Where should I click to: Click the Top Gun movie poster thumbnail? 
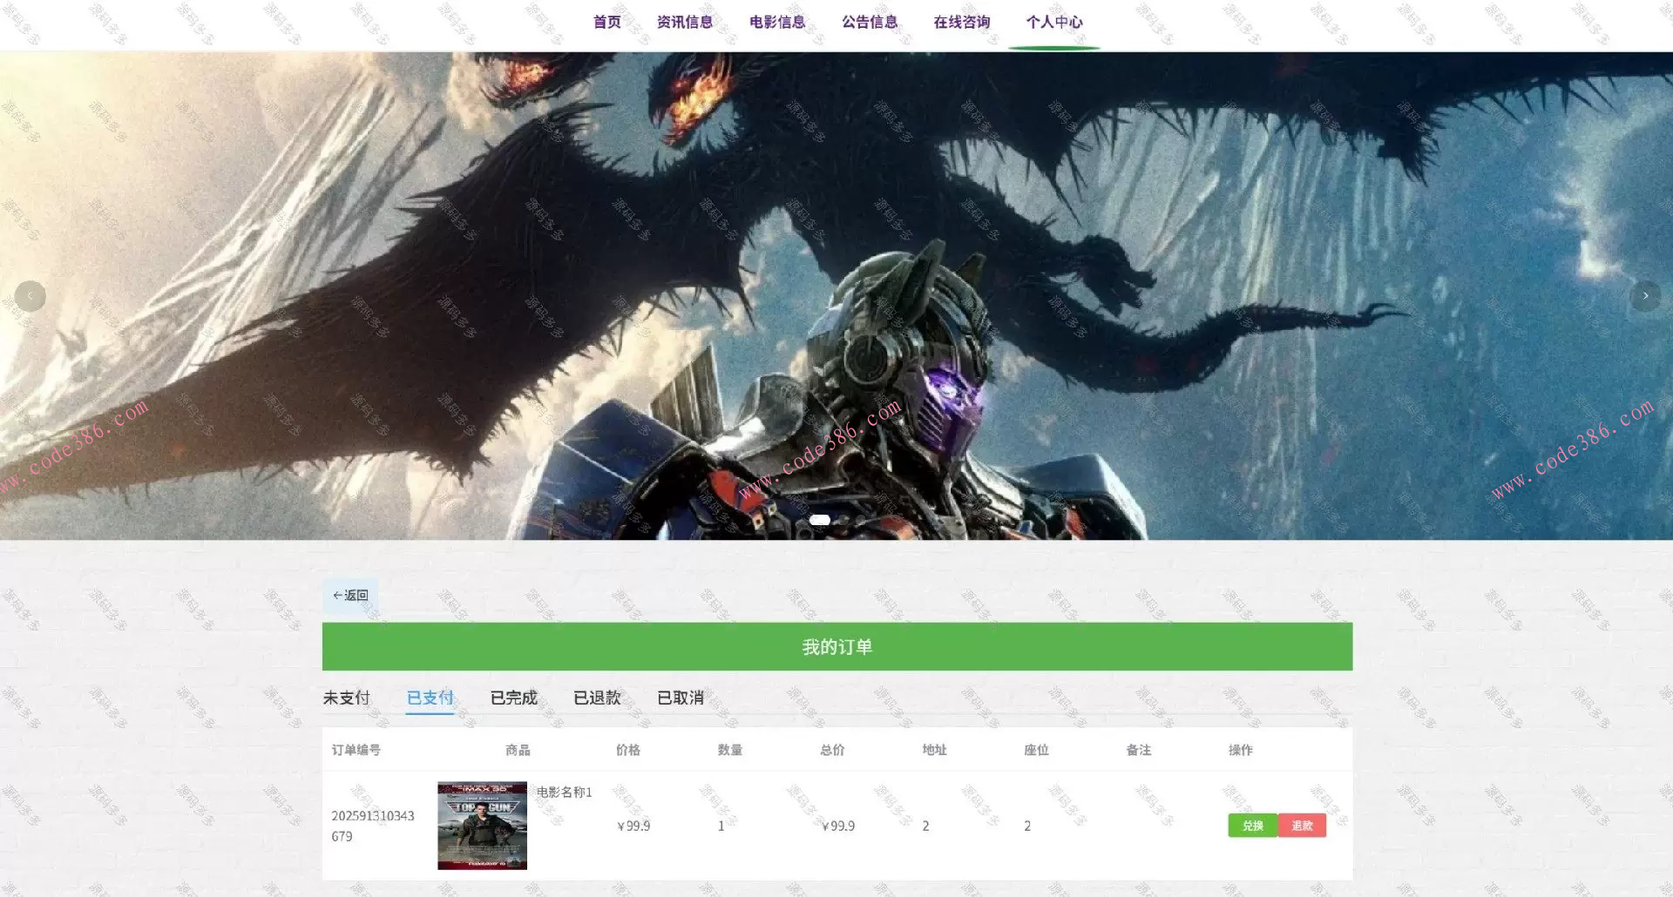tap(482, 825)
